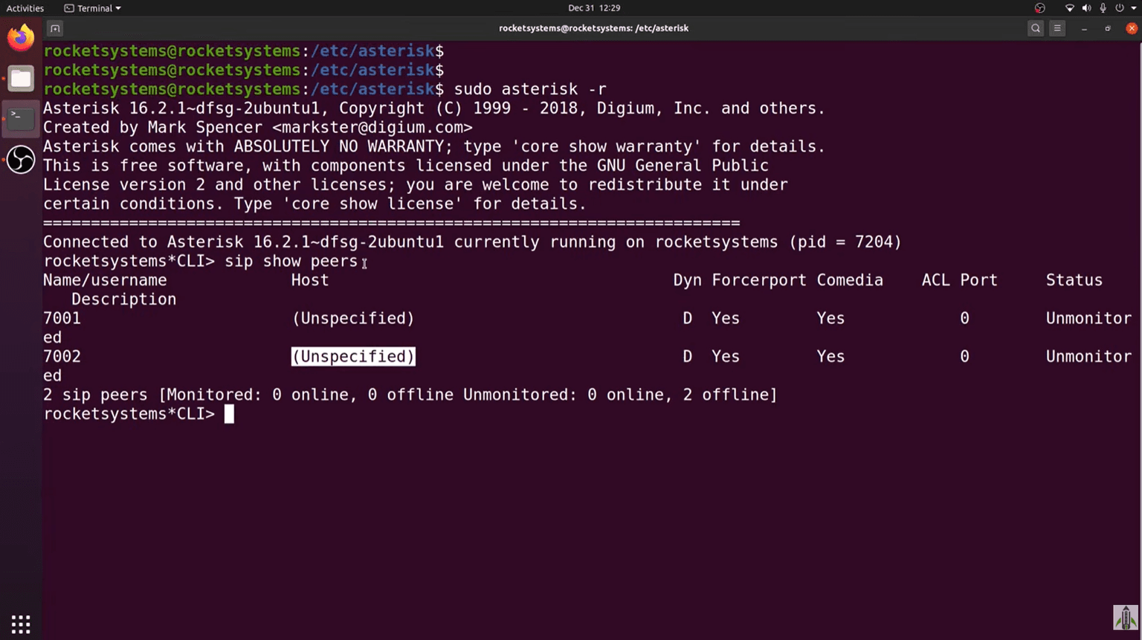1142x640 pixels.
Task: Click 'Unmonitor' status for peer 7002
Action: point(1088,357)
